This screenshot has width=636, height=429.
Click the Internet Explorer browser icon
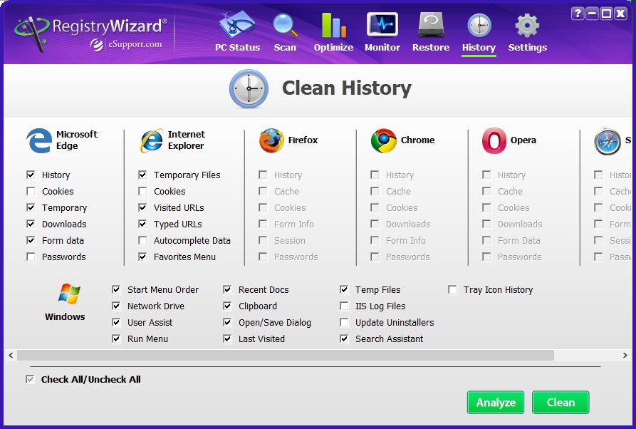click(x=151, y=140)
